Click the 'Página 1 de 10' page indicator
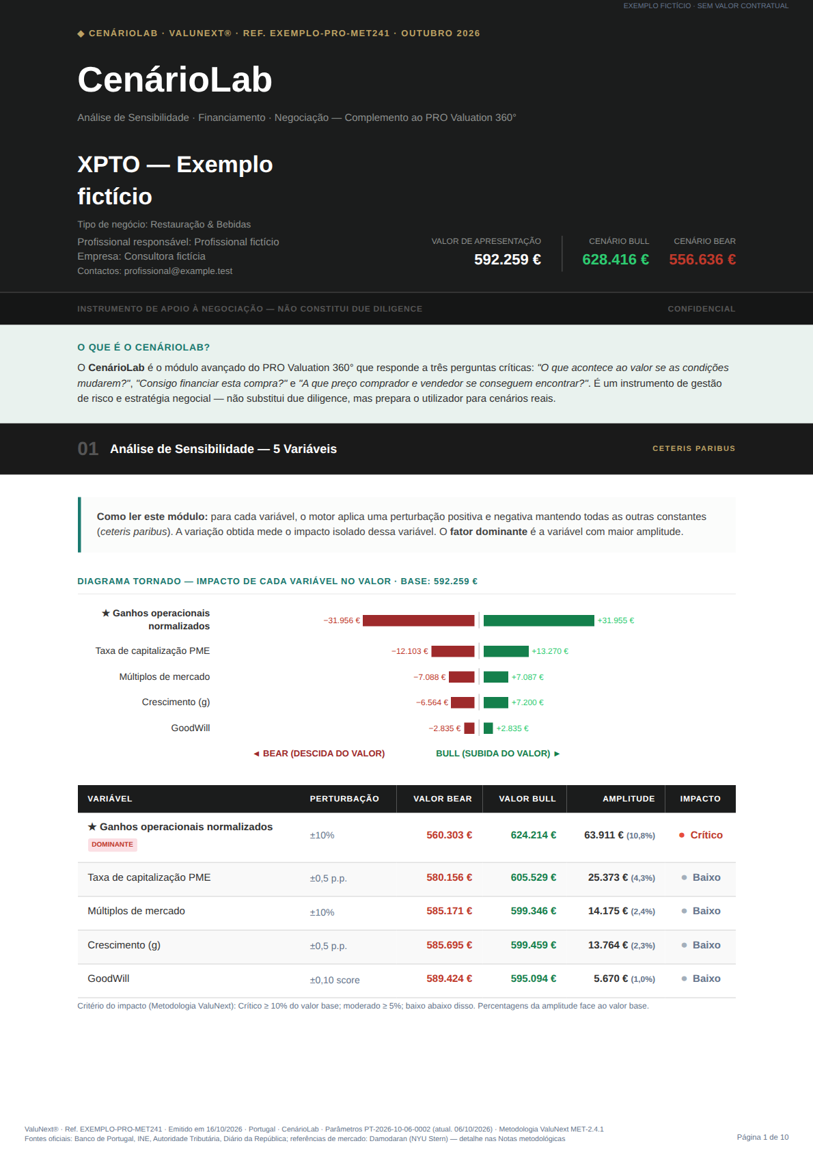The image size is (813, 1150). (762, 1137)
